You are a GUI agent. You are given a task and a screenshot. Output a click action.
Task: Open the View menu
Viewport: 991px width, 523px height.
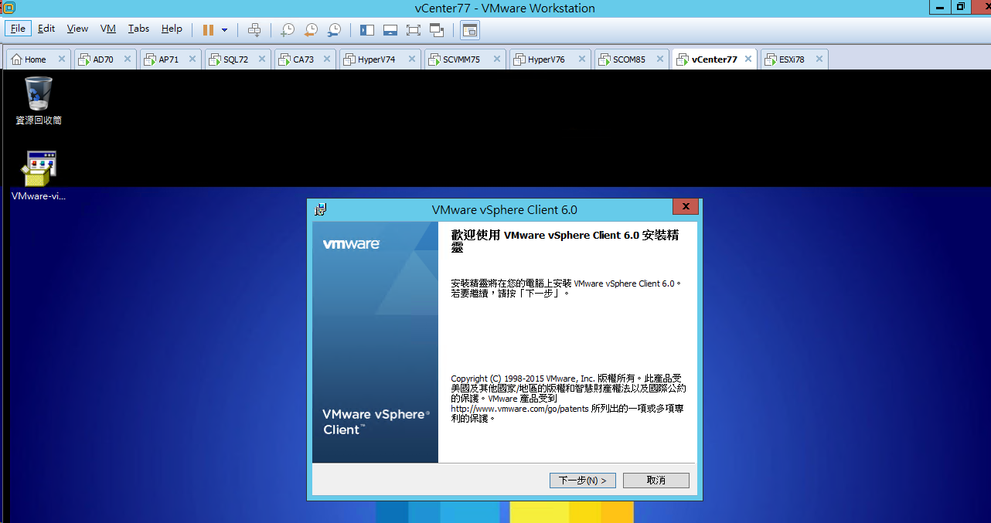tap(77, 29)
